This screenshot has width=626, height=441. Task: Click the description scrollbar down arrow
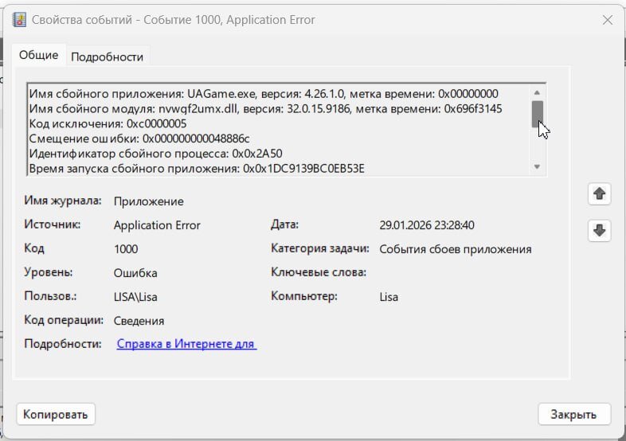tap(537, 166)
